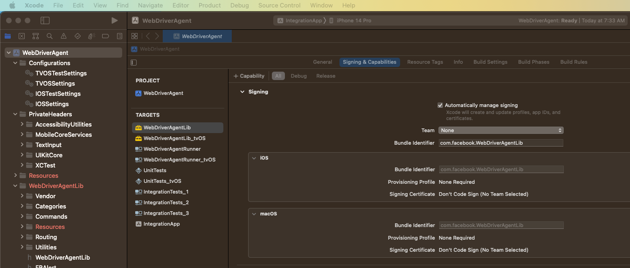Toggle Automatically manage signing checkbox
This screenshot has width=630, height=268.
click(440, 105)
